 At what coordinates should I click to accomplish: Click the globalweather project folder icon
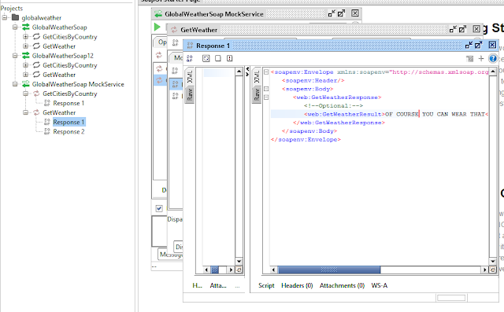16,17
